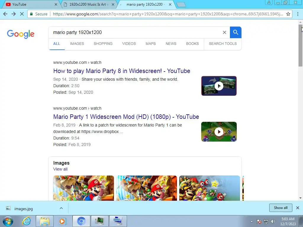Click the blue magnifier search button
Image resolution: width=303 pixels, height=227 pixels.
236,33
